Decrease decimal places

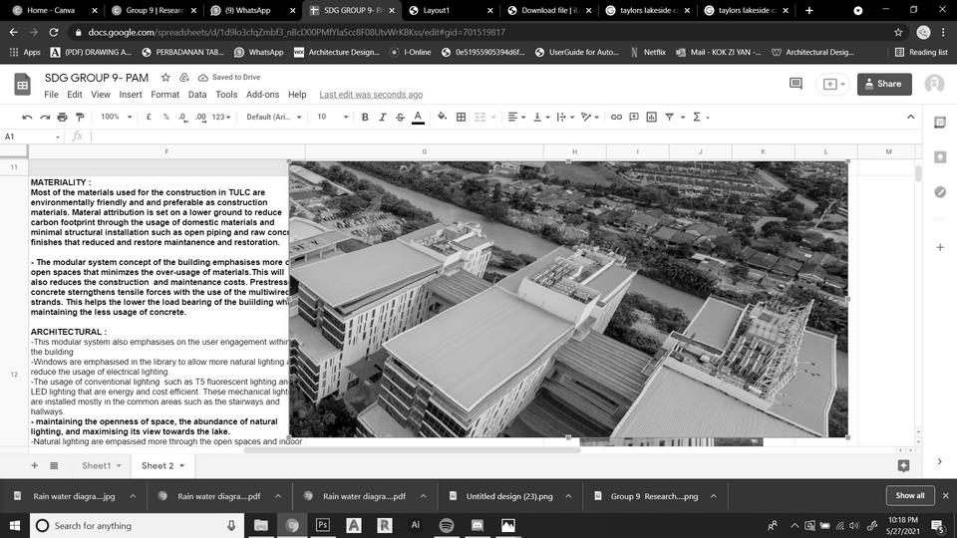click(x=183, y=117)
